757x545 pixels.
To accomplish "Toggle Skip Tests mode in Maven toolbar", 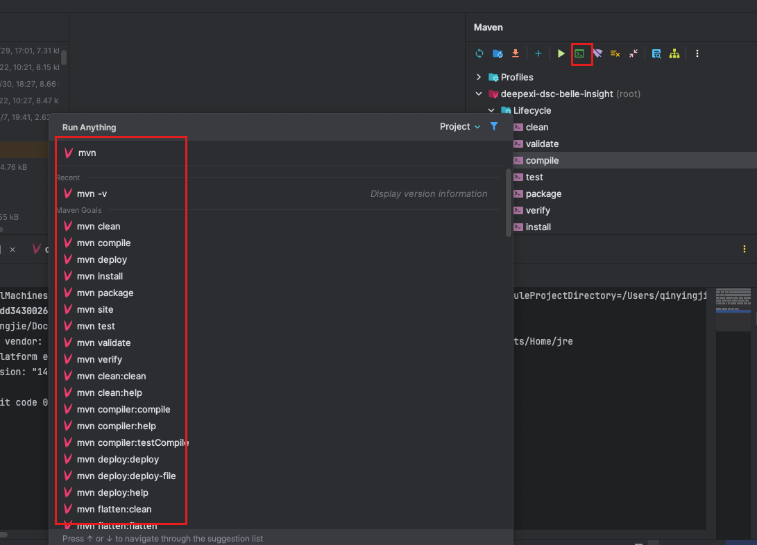I will [x=615, y=53].
